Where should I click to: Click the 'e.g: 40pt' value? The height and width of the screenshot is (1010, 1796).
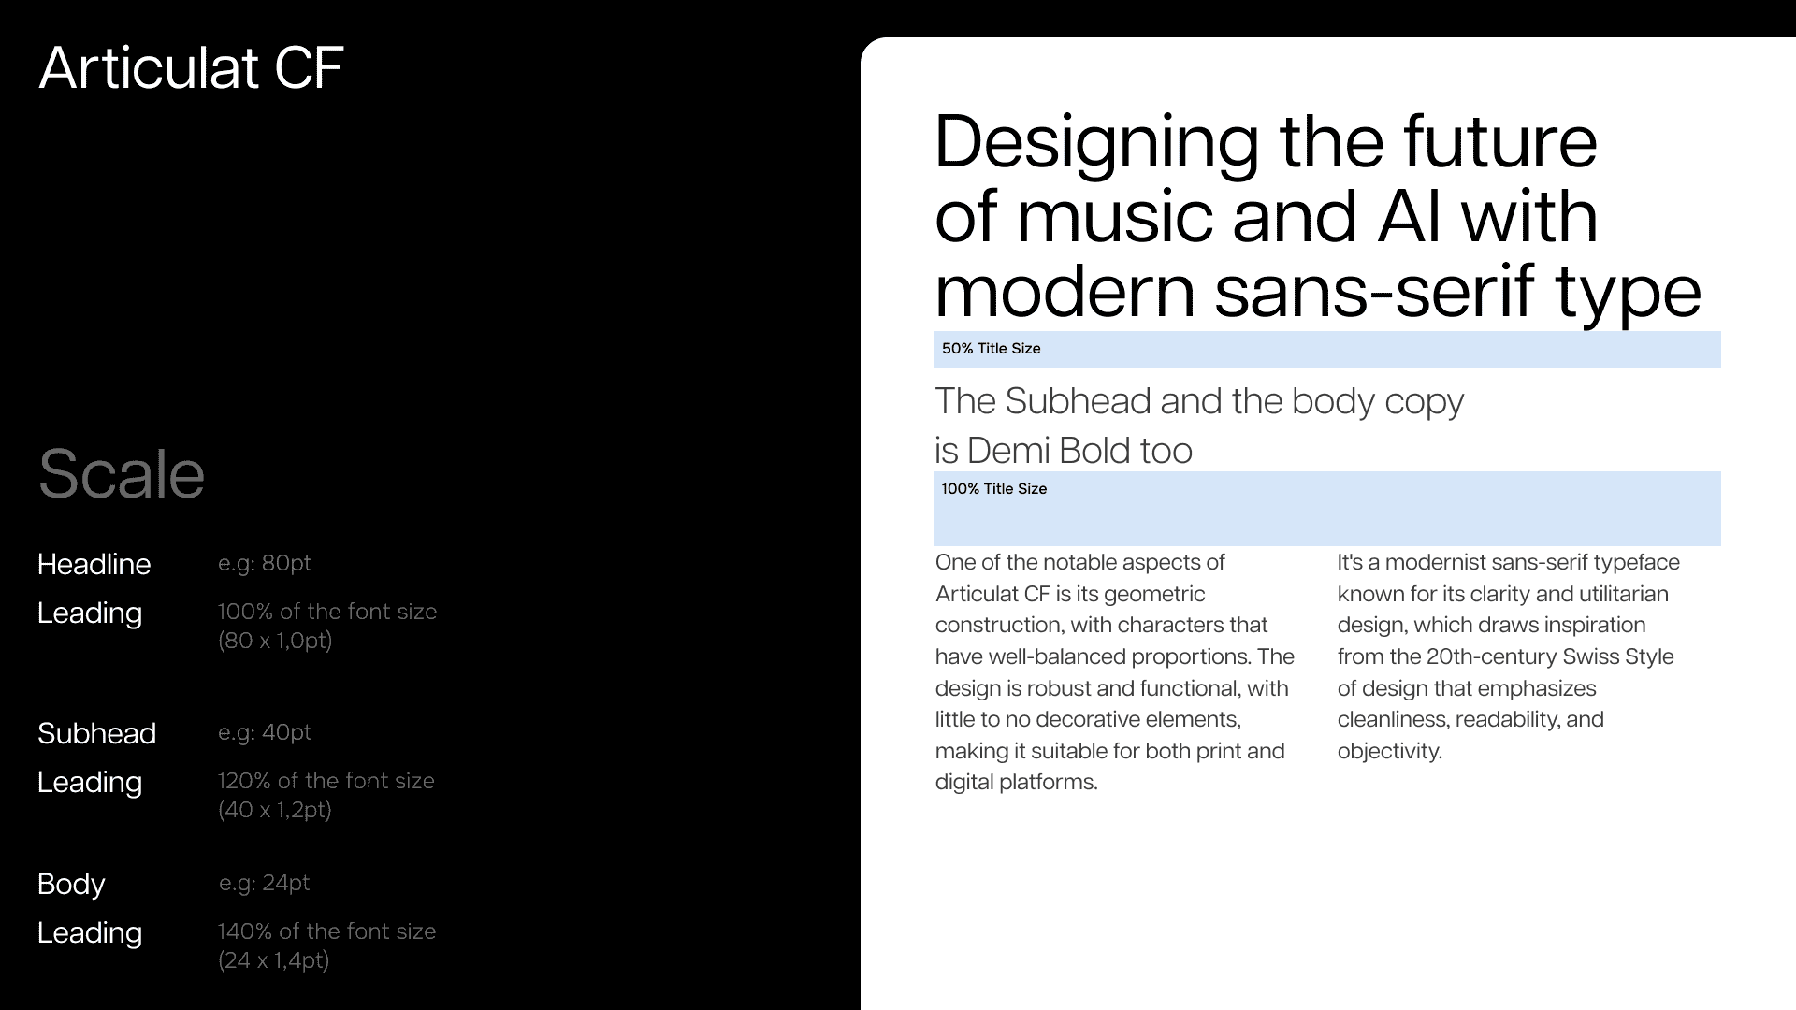pyautogui.click(x=265, y=732)
